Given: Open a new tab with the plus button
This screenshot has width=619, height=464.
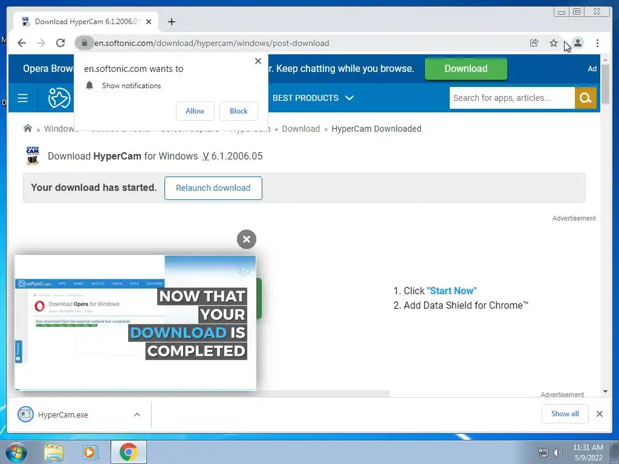Looking at the screenshot, I should tap(171, 22).
